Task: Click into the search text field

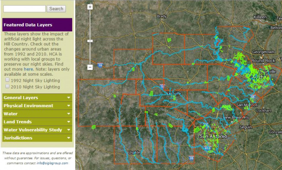Action: click(x=25, y=9)
